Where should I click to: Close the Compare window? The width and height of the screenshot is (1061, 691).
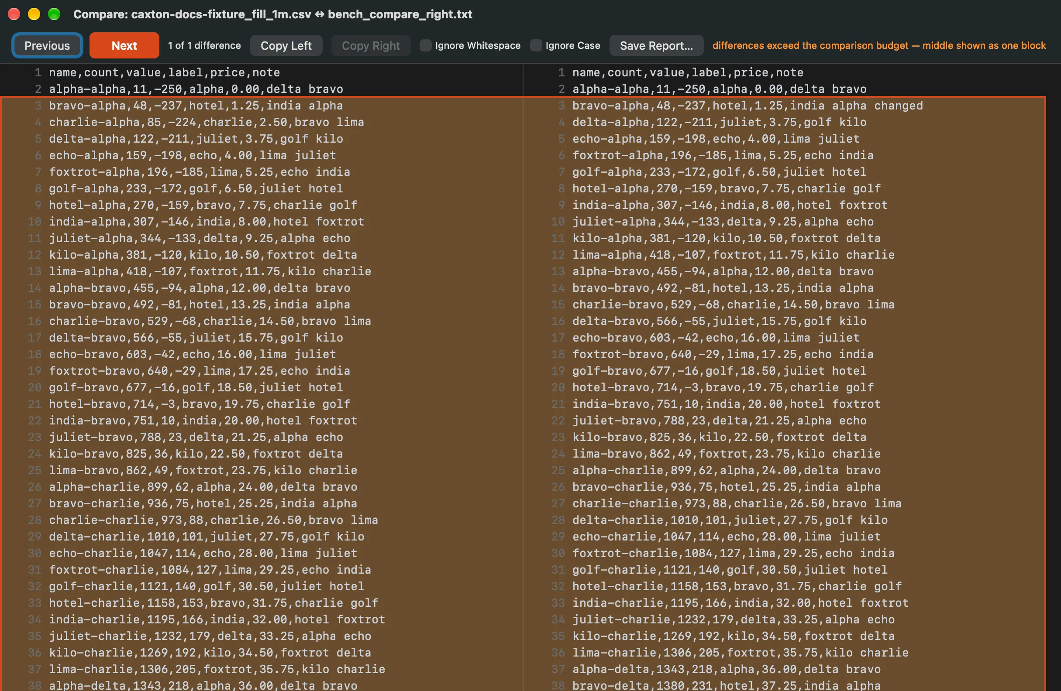pyautogui.click(x=14, y=14)
